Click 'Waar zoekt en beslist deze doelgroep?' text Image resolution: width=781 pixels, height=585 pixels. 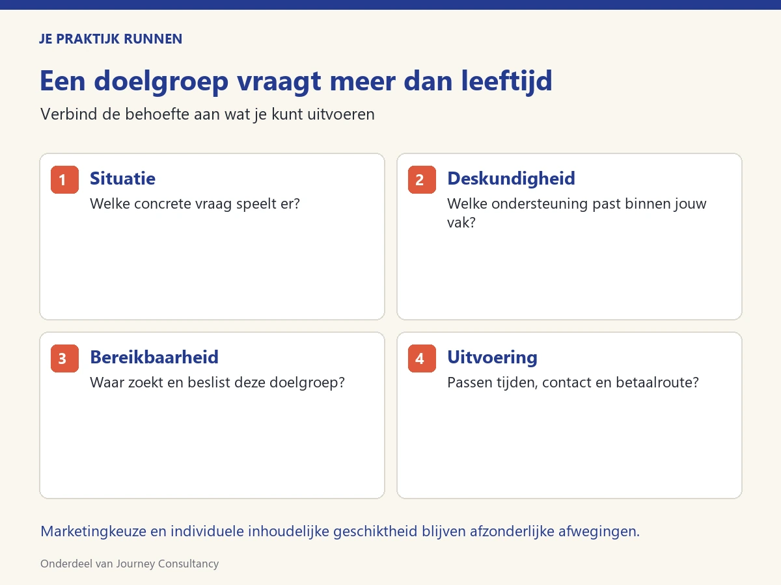(217, 382)
